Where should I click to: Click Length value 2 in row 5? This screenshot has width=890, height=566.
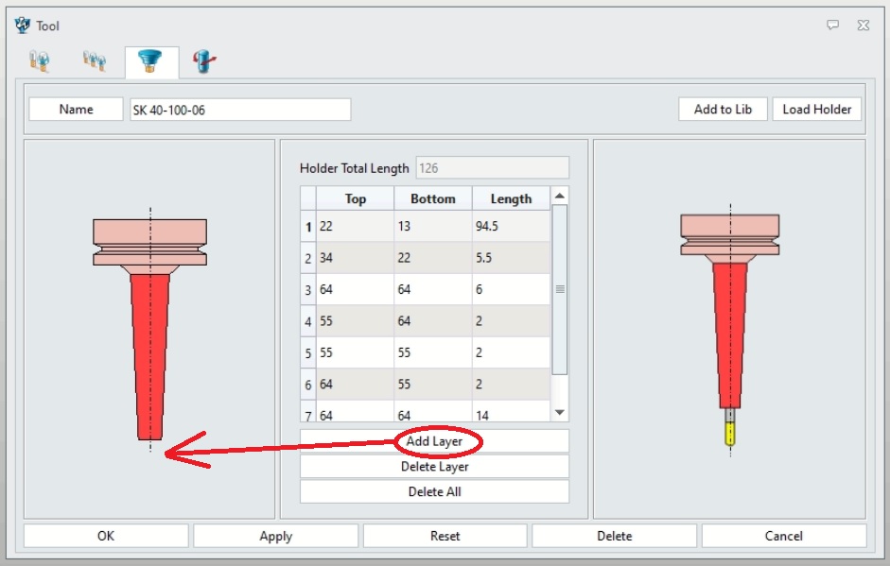(x=511, y=353)
